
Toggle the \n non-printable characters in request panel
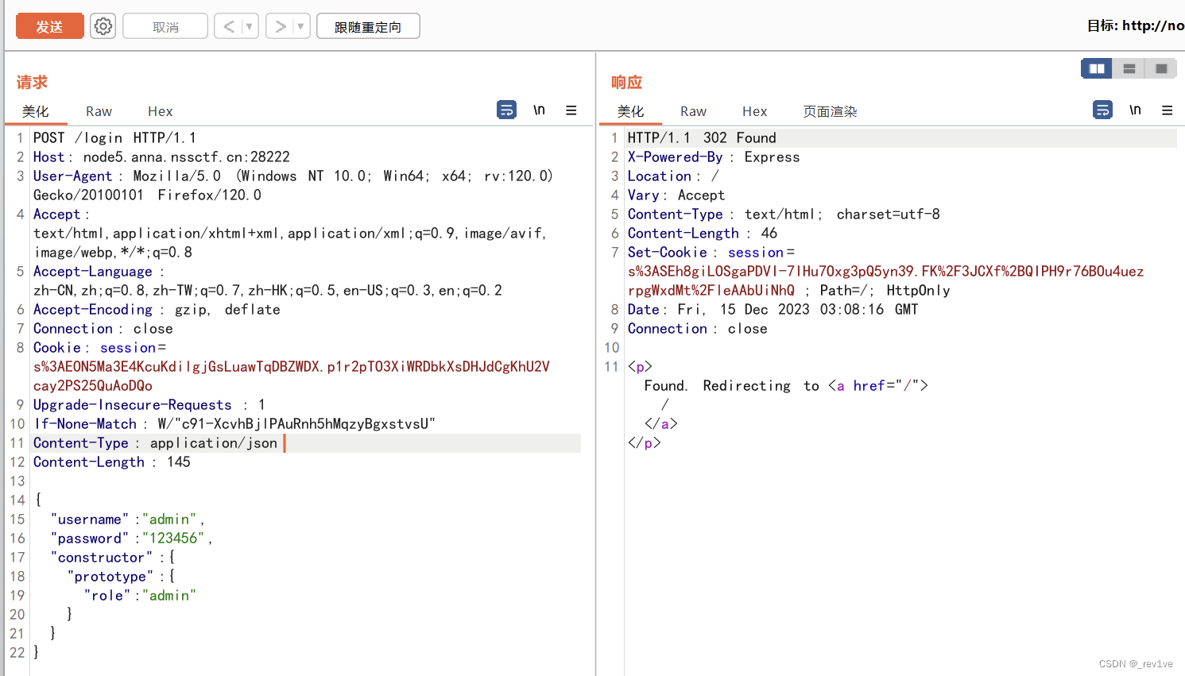click(x=539, y=110)
